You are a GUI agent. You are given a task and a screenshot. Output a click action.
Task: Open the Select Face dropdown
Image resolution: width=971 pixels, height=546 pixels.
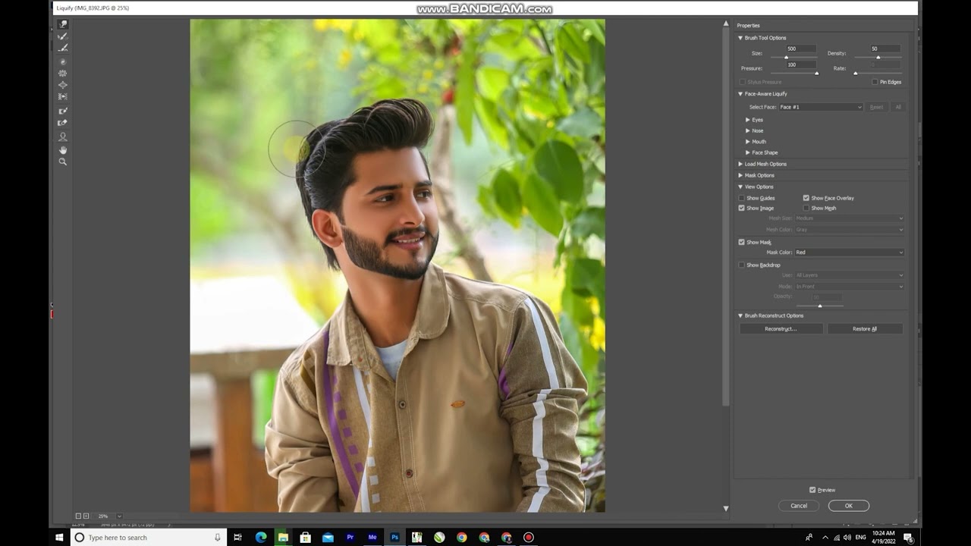pos(820,107)
